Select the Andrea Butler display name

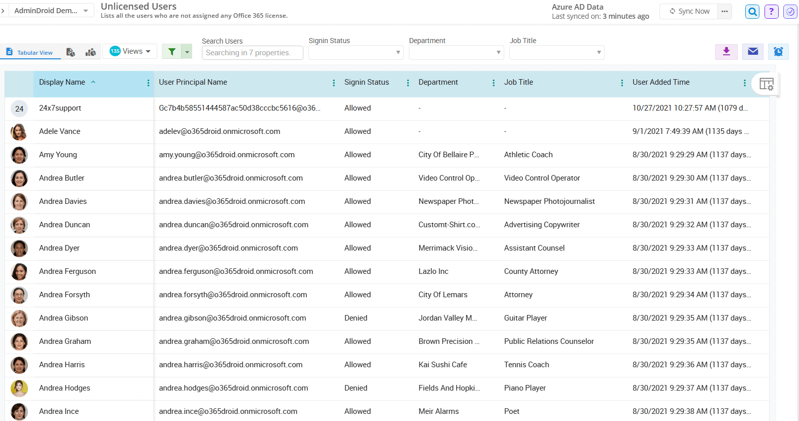click(61, 178)
